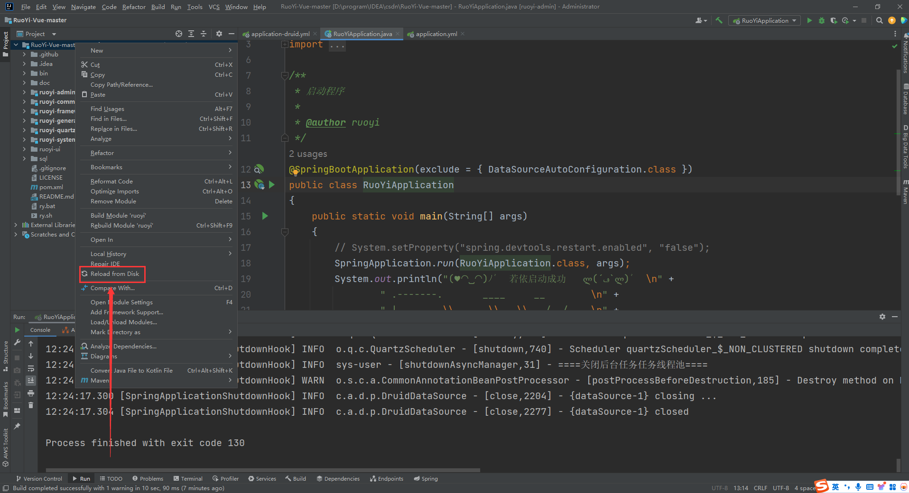Click the down arrow in the Run console
Viewport: 909px width, 493px height.
point(31,356)
